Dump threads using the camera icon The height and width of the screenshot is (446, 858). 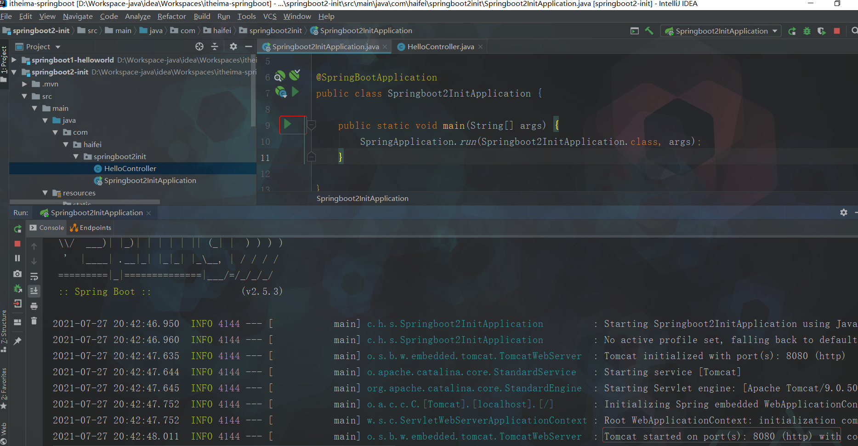(17, 274)
